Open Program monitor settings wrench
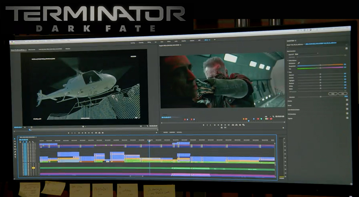This screenshot has height=197, width=359. coord(273,116)
